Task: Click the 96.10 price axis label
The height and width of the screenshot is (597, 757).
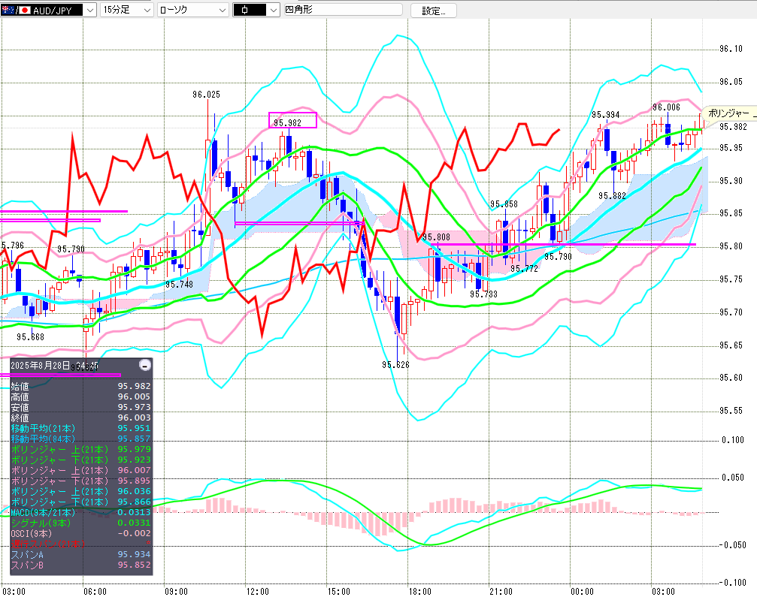Action: pyautogui.click(x=731, y=49)
